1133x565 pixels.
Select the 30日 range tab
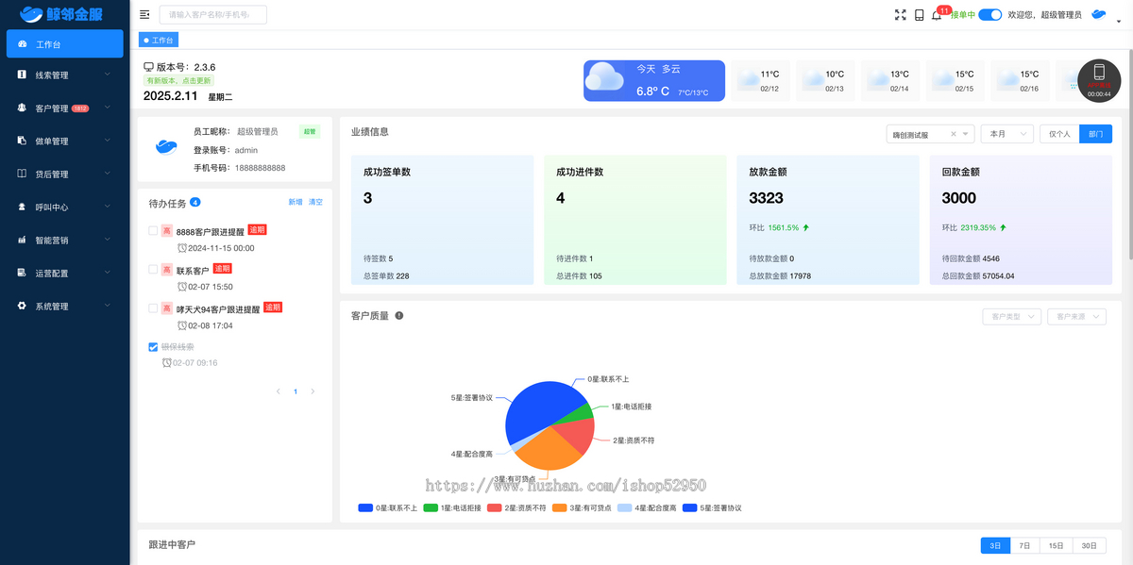point(1090,545)
